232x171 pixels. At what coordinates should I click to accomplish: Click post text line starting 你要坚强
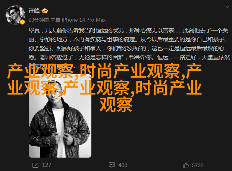[x=126, y=48]
